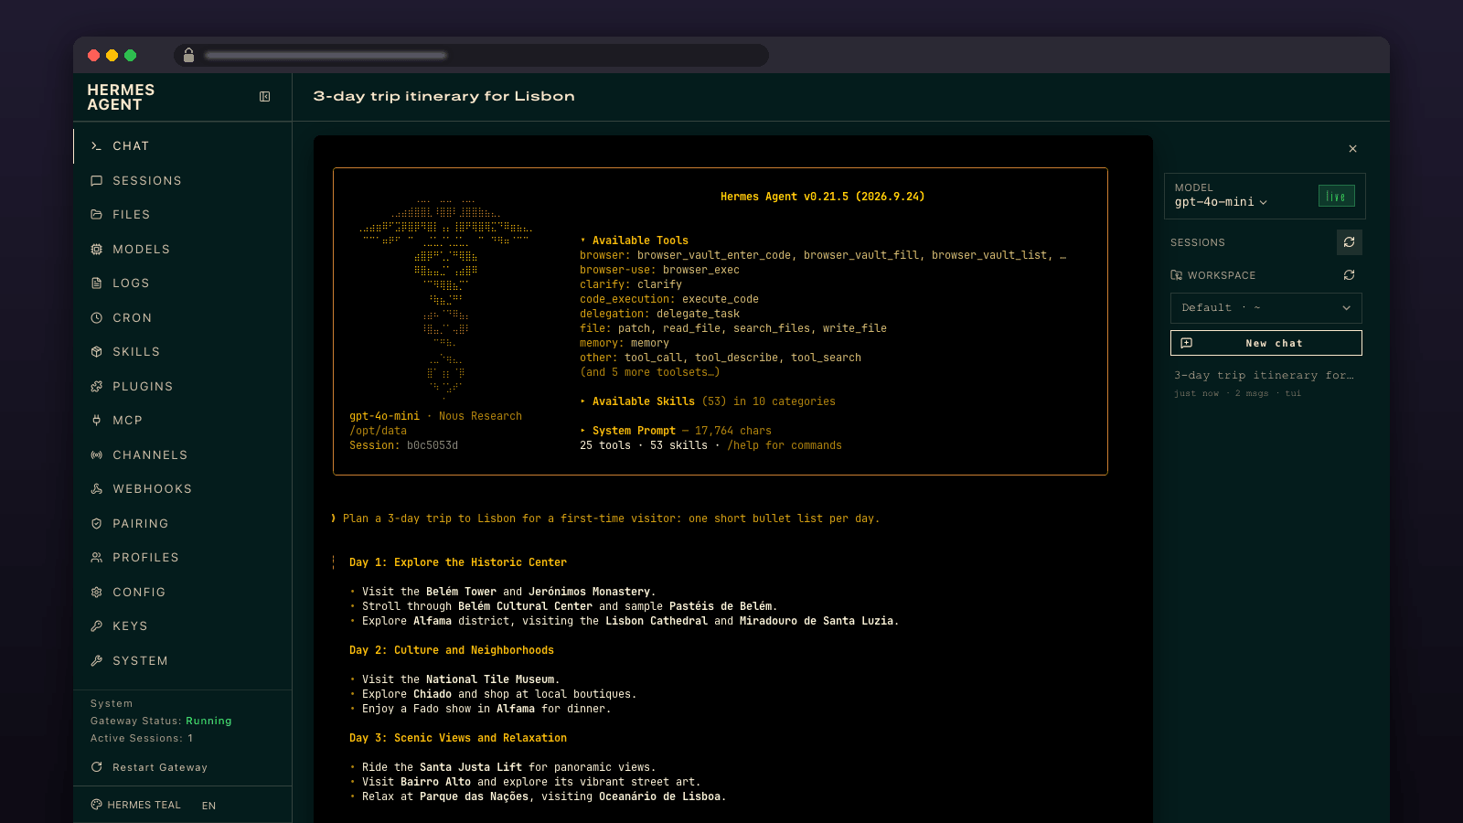Close the right side panel
The image size is (1463, 823).
click(x=1352, y=149)
